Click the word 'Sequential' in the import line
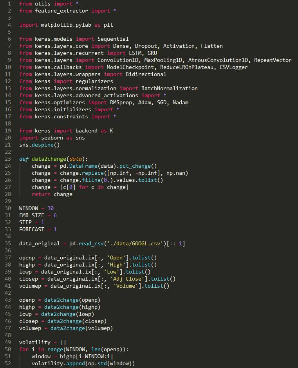This screenshot has width=298, height=368. [x=113, y=39]
